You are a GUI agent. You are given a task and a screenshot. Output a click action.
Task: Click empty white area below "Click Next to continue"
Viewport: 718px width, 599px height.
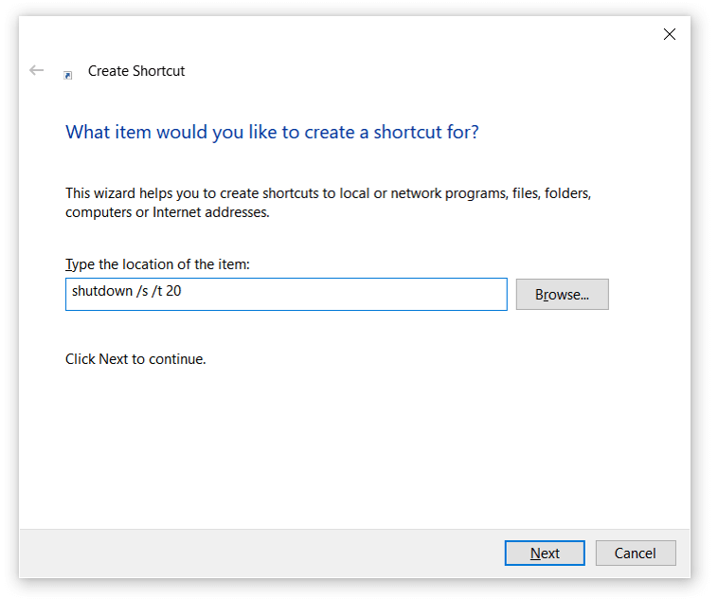click(350, 445)
